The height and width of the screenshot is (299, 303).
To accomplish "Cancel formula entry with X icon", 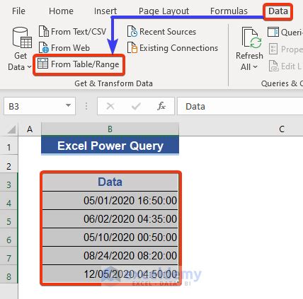I will click(110, 106).
